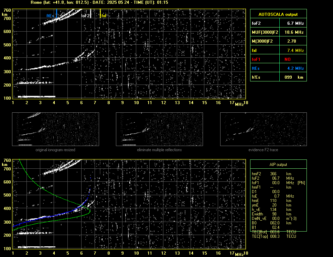333x257 pixels.
Task: Click the white foF2 marker in top ionogram
Action: pyautogui.click(x=91, y=13)
